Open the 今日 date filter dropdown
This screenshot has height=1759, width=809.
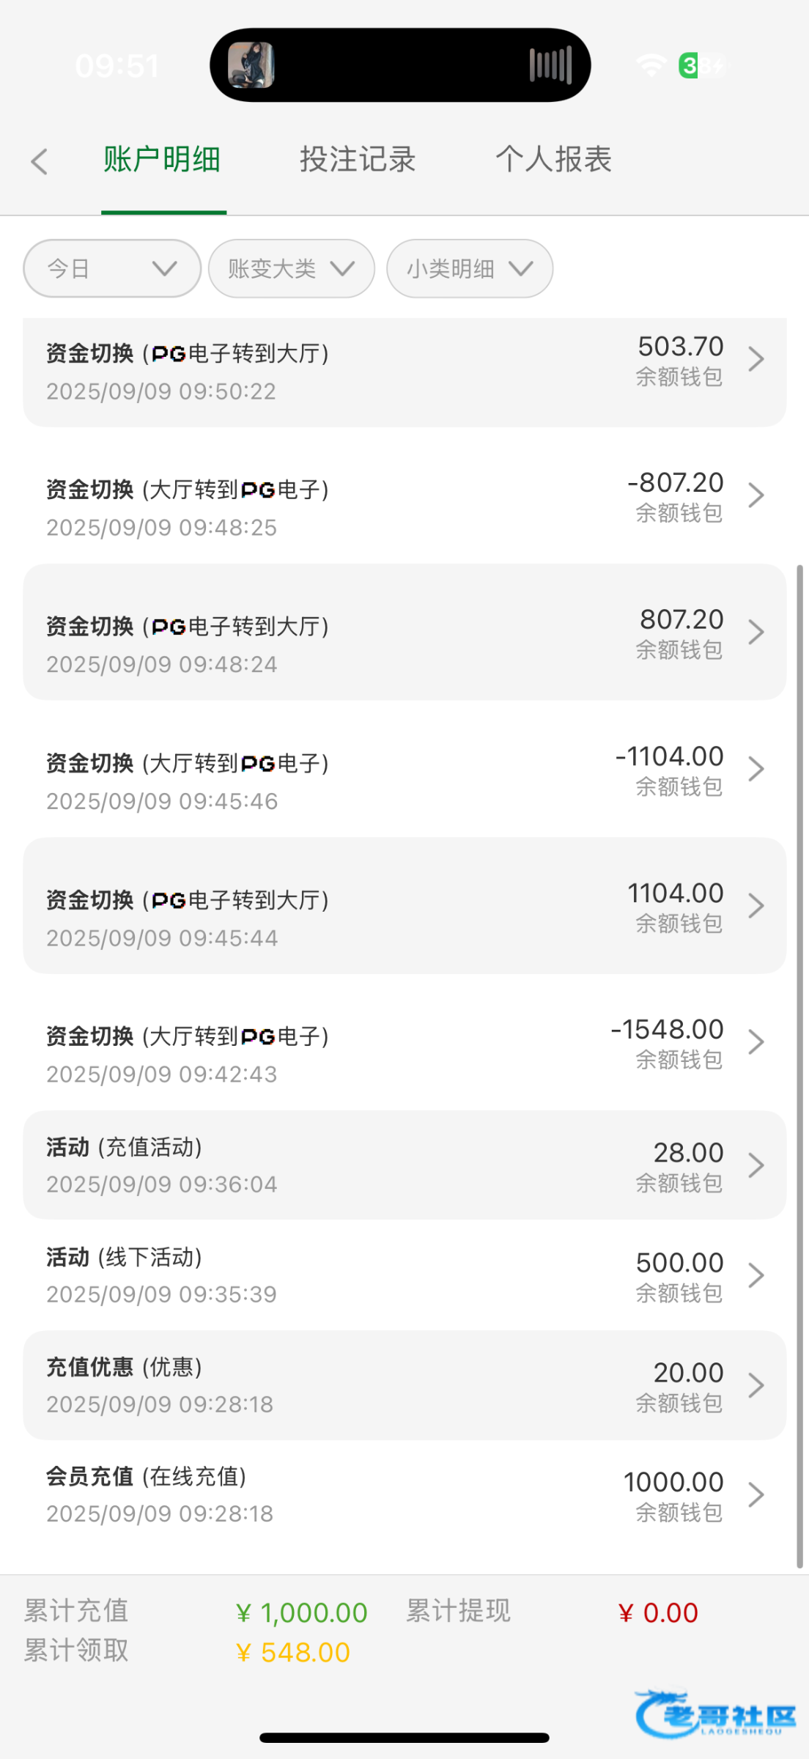tap(112, 268)
